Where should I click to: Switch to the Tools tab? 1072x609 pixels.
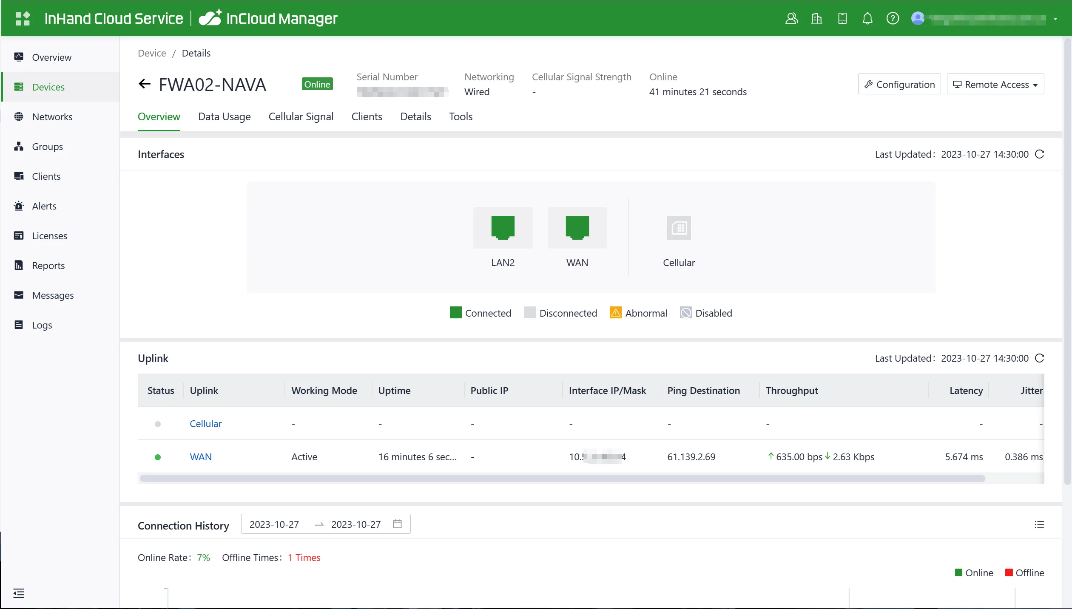pyautogui.click(x=461, y=117)
